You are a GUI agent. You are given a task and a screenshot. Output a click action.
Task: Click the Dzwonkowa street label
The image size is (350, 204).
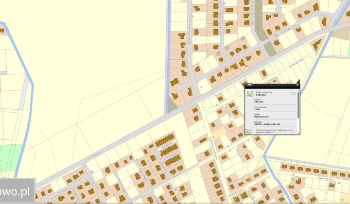coord(325,179)
